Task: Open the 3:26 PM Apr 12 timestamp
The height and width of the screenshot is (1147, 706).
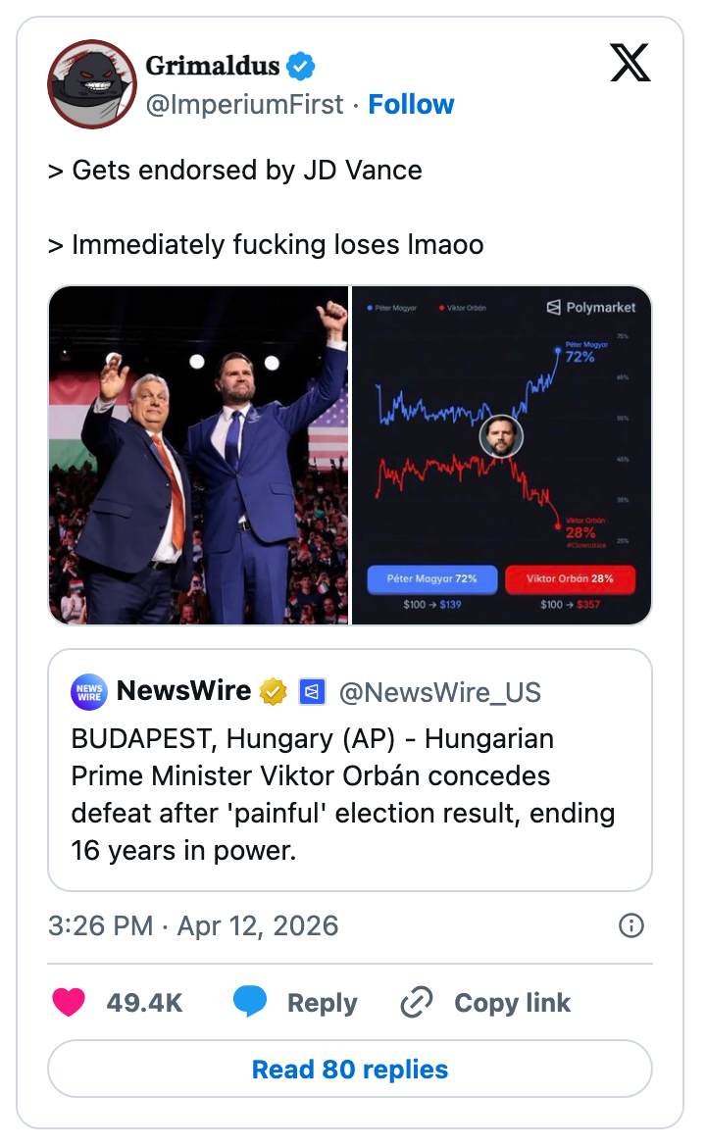Action: click(193, 925)
